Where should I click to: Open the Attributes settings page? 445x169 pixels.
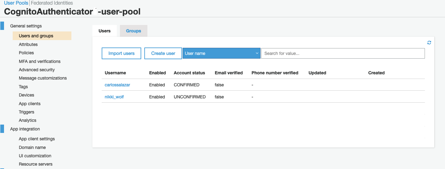pyautogui.click(x=28, y=44)
